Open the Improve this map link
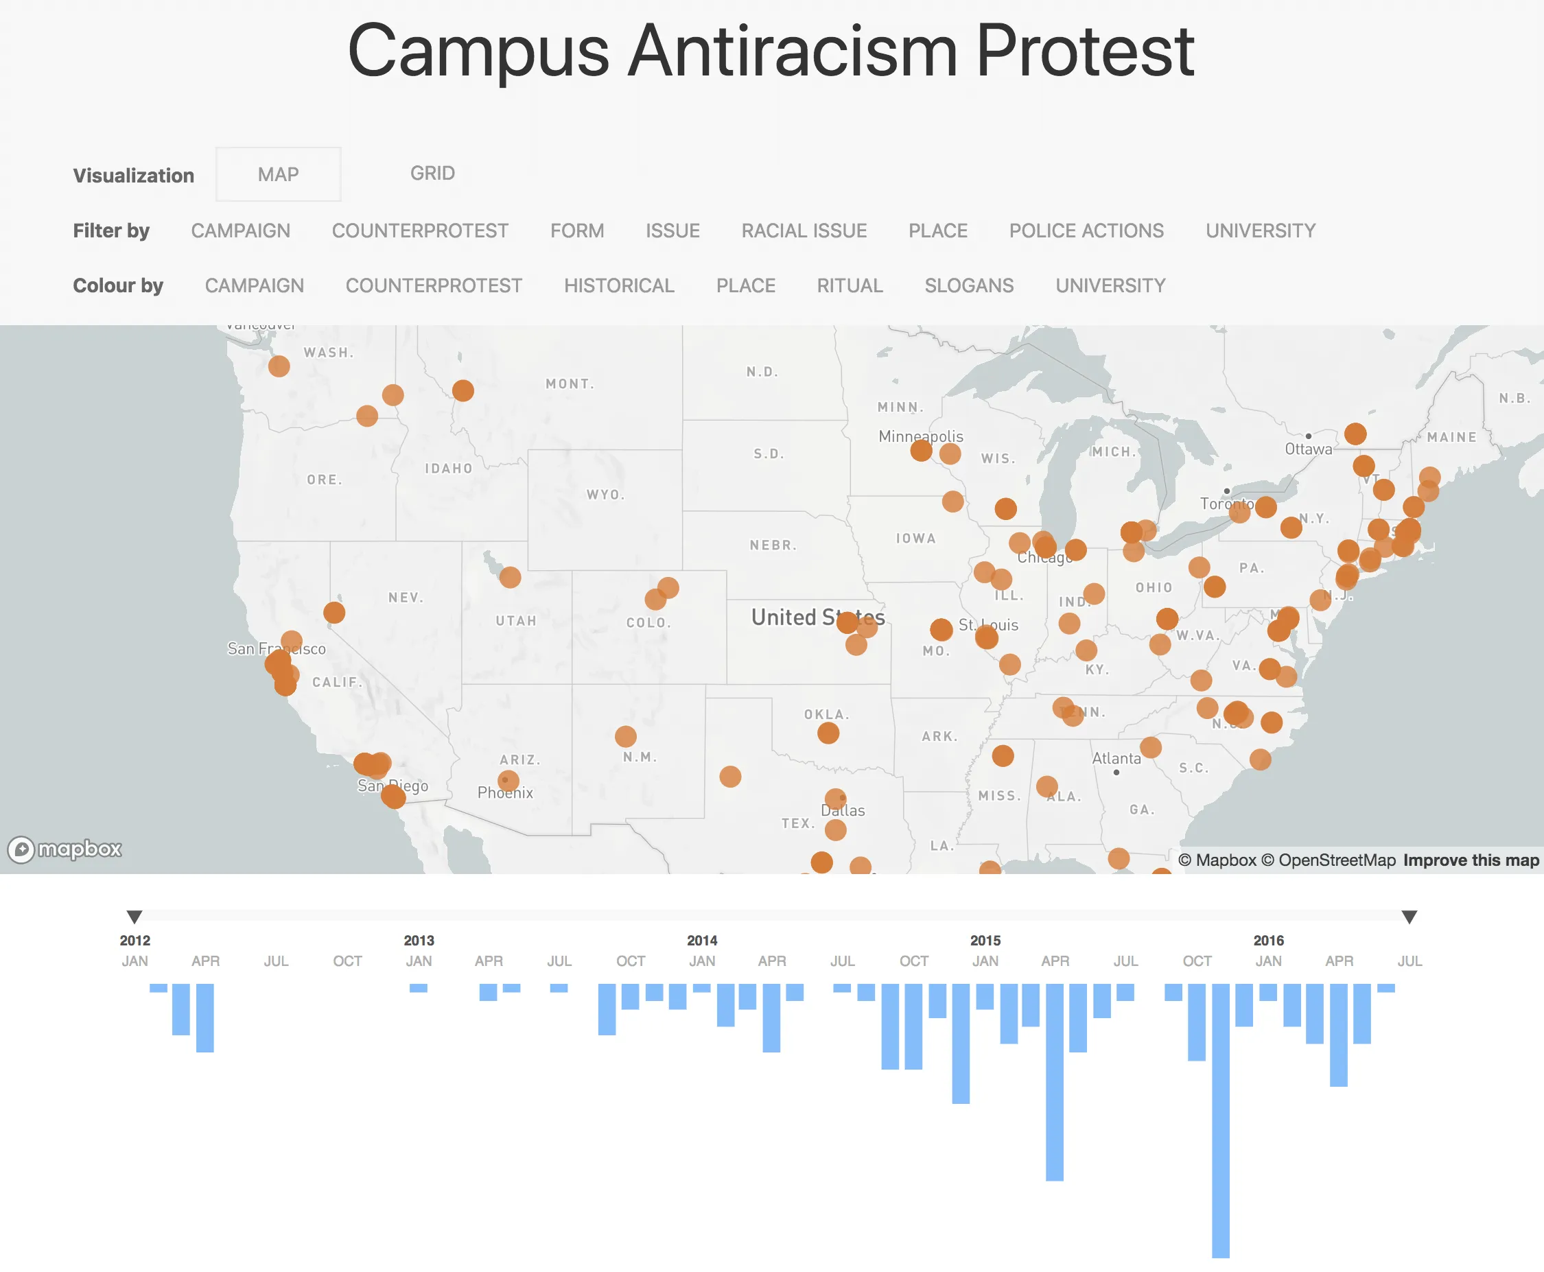The image size is (1544, 1272). tap(1471, 860)
